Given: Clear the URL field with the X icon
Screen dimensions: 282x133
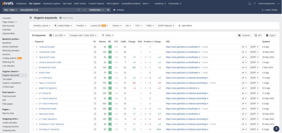Looking at the screenshot, I should [x=84, y=10].
